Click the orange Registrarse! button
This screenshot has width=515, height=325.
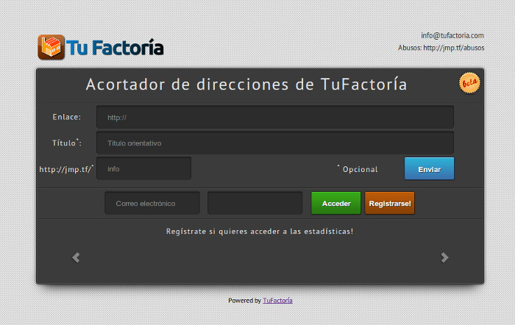coord(389,203)
